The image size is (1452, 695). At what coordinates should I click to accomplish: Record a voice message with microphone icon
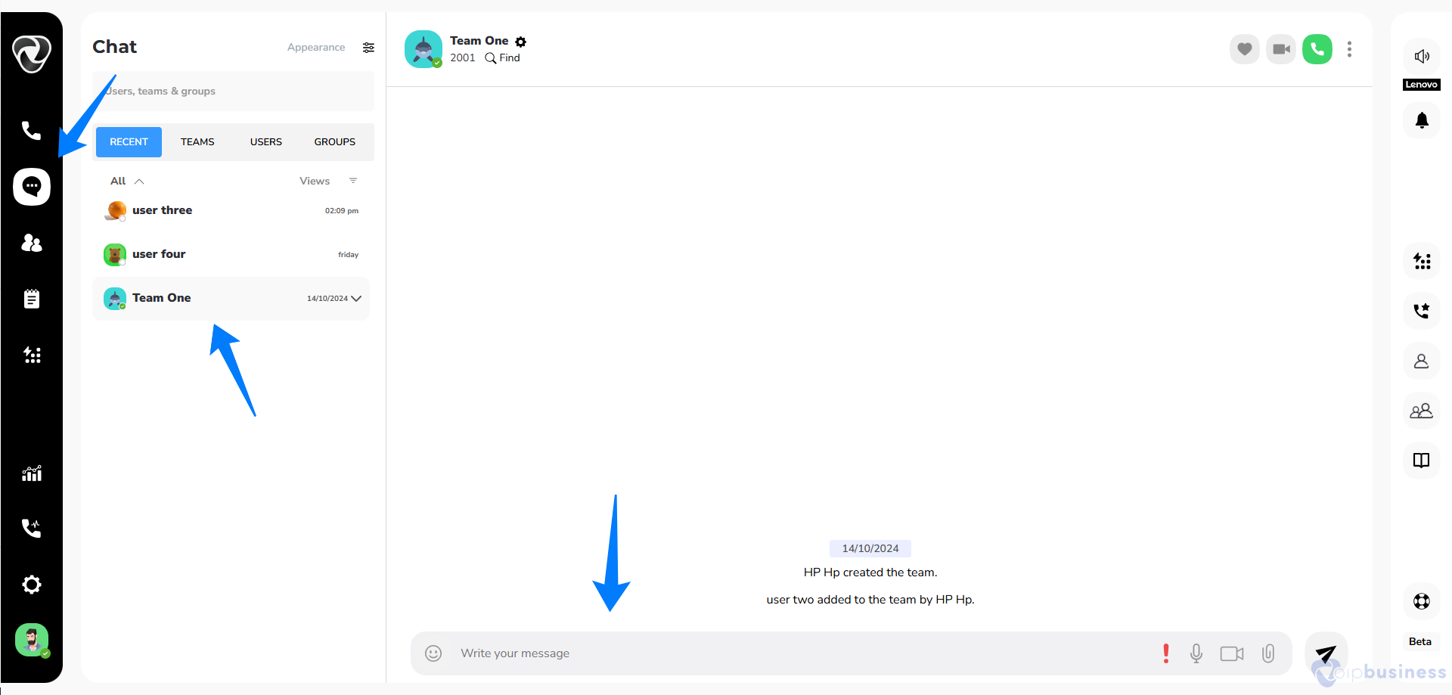[1196, 653]
